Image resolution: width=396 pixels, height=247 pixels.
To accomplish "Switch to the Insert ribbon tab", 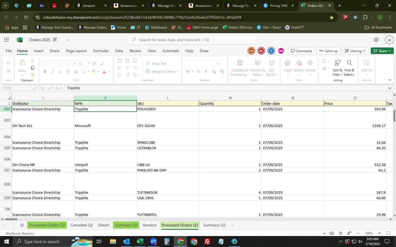I will click(x=39, y=51).
